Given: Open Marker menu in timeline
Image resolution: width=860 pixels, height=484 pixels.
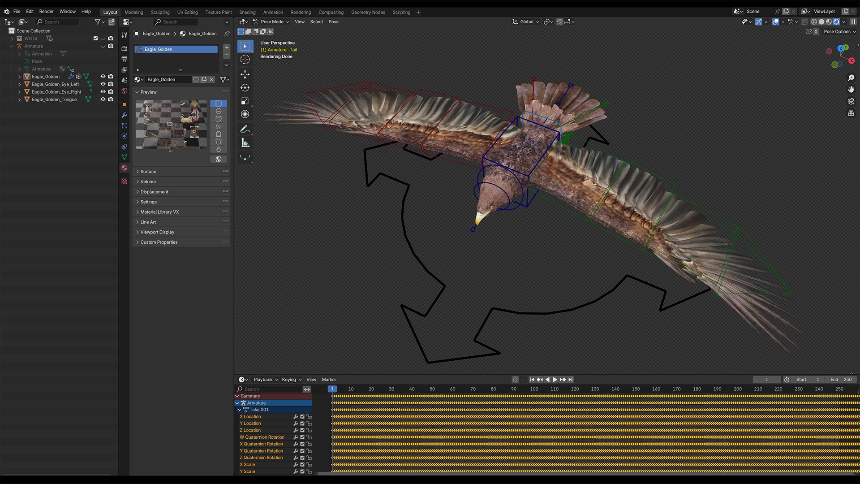Looking at the screenshot, I should pos(329,380).
